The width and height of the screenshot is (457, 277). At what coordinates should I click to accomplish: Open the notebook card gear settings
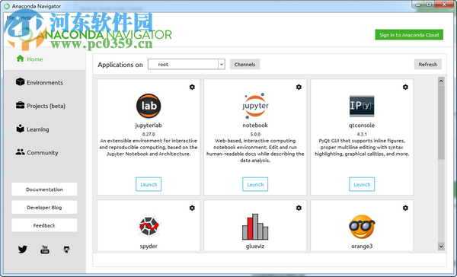(299, 87)
